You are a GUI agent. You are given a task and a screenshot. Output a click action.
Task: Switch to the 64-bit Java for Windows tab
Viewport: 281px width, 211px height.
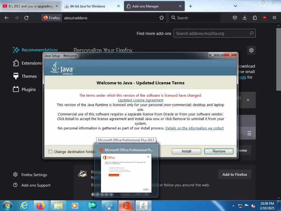(x=92, y=6)
